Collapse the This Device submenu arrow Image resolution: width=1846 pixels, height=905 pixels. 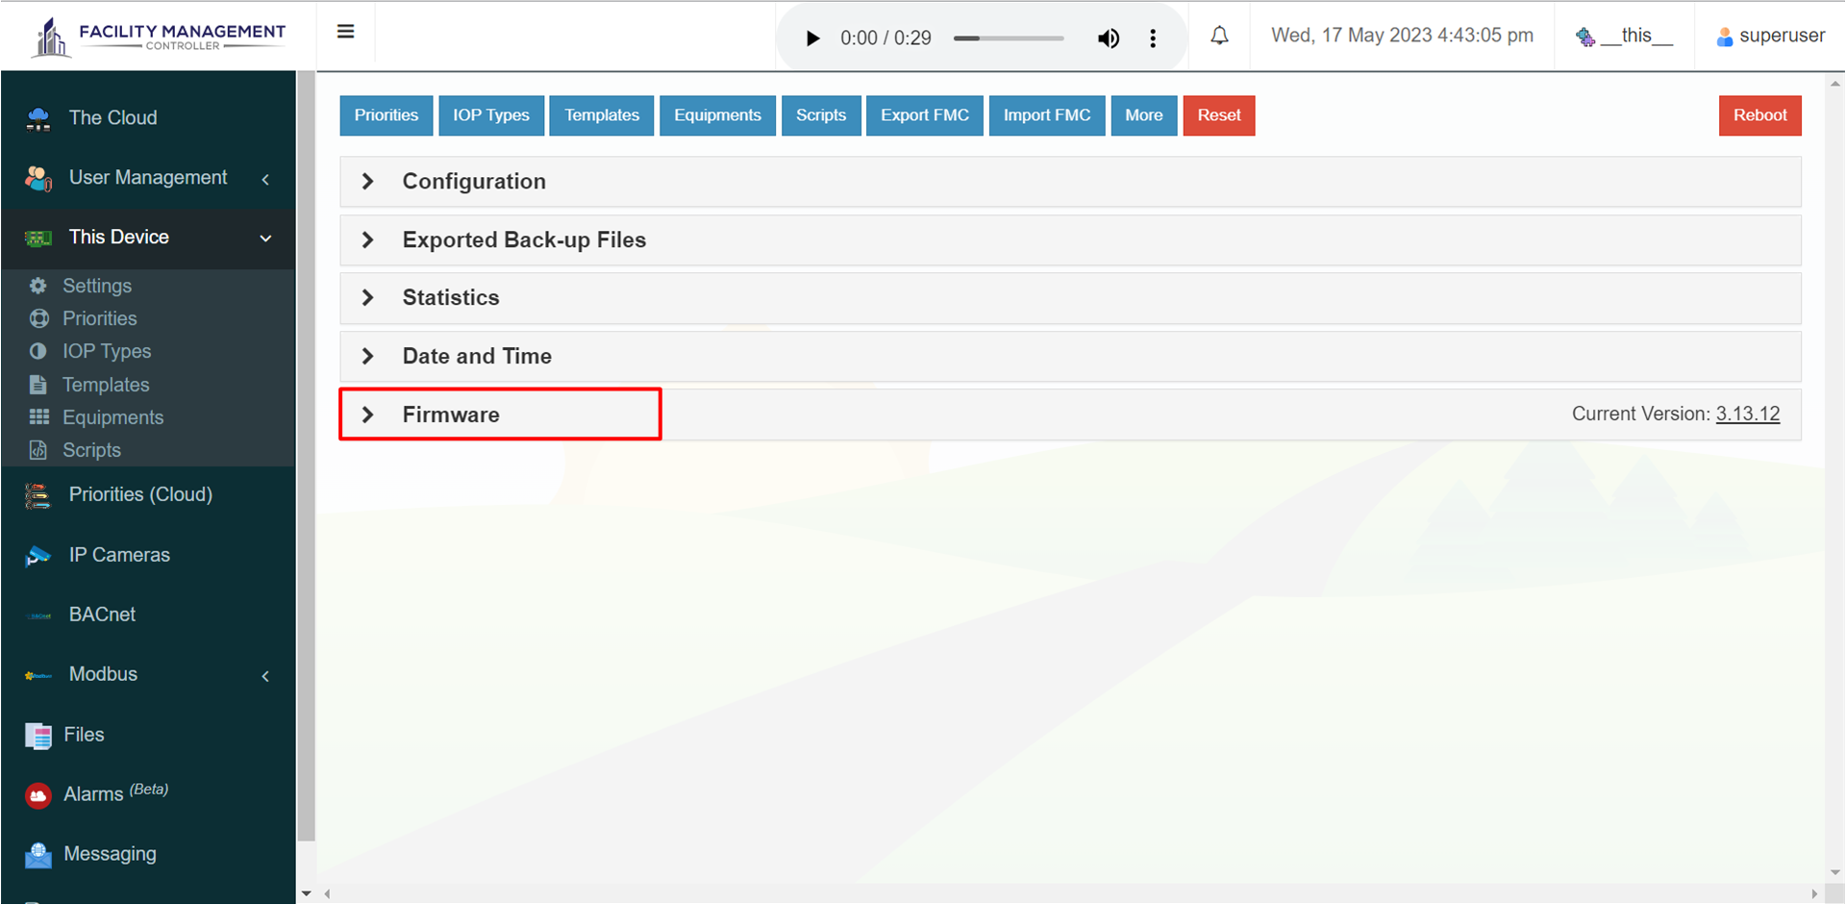pyautogui.click(x=266, y=239)
